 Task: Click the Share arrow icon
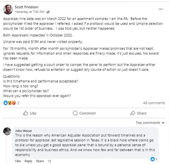133,113
